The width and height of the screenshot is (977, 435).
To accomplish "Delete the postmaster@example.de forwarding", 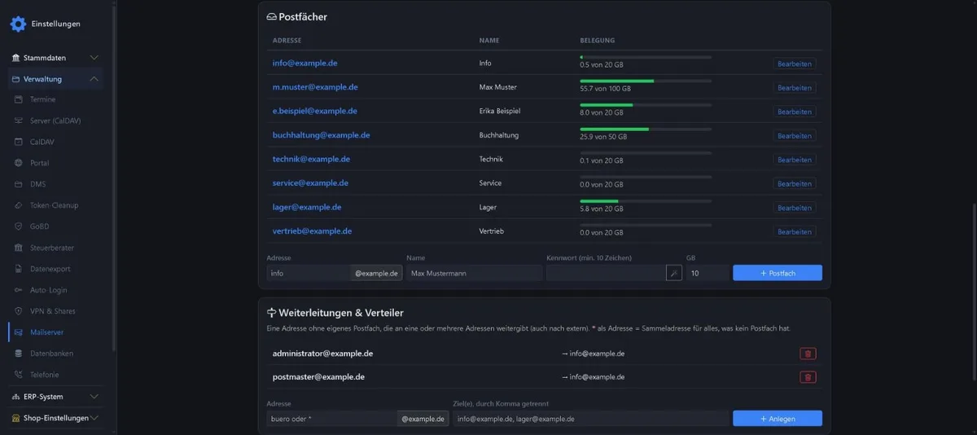I will [808, 377].
